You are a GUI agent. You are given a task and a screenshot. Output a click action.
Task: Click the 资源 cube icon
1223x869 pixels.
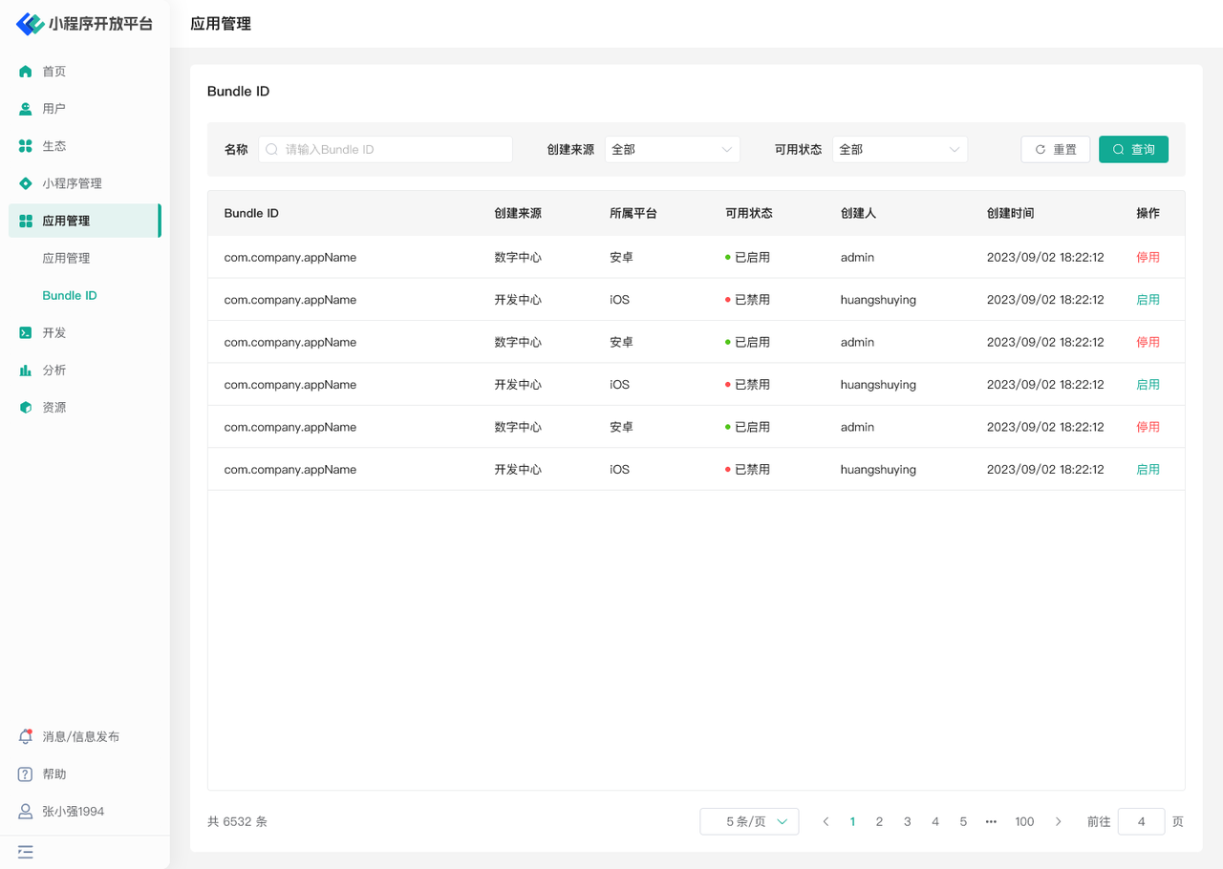(26, 407)
